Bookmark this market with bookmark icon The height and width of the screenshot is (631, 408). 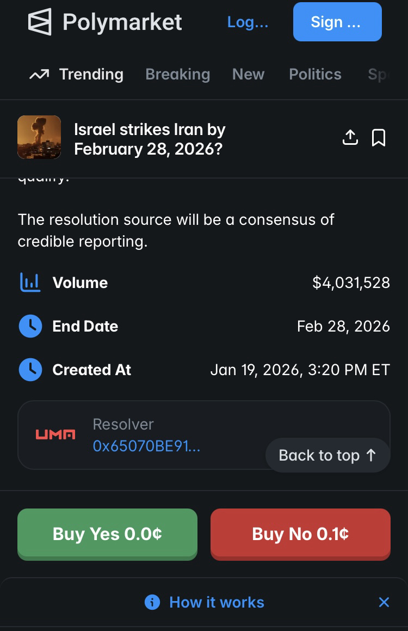point(379,138)
